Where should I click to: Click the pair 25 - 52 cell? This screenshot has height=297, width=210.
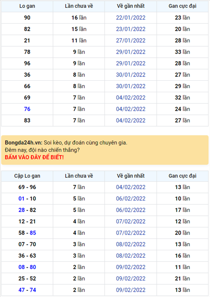pyautogui.click(x=27, y=279)
